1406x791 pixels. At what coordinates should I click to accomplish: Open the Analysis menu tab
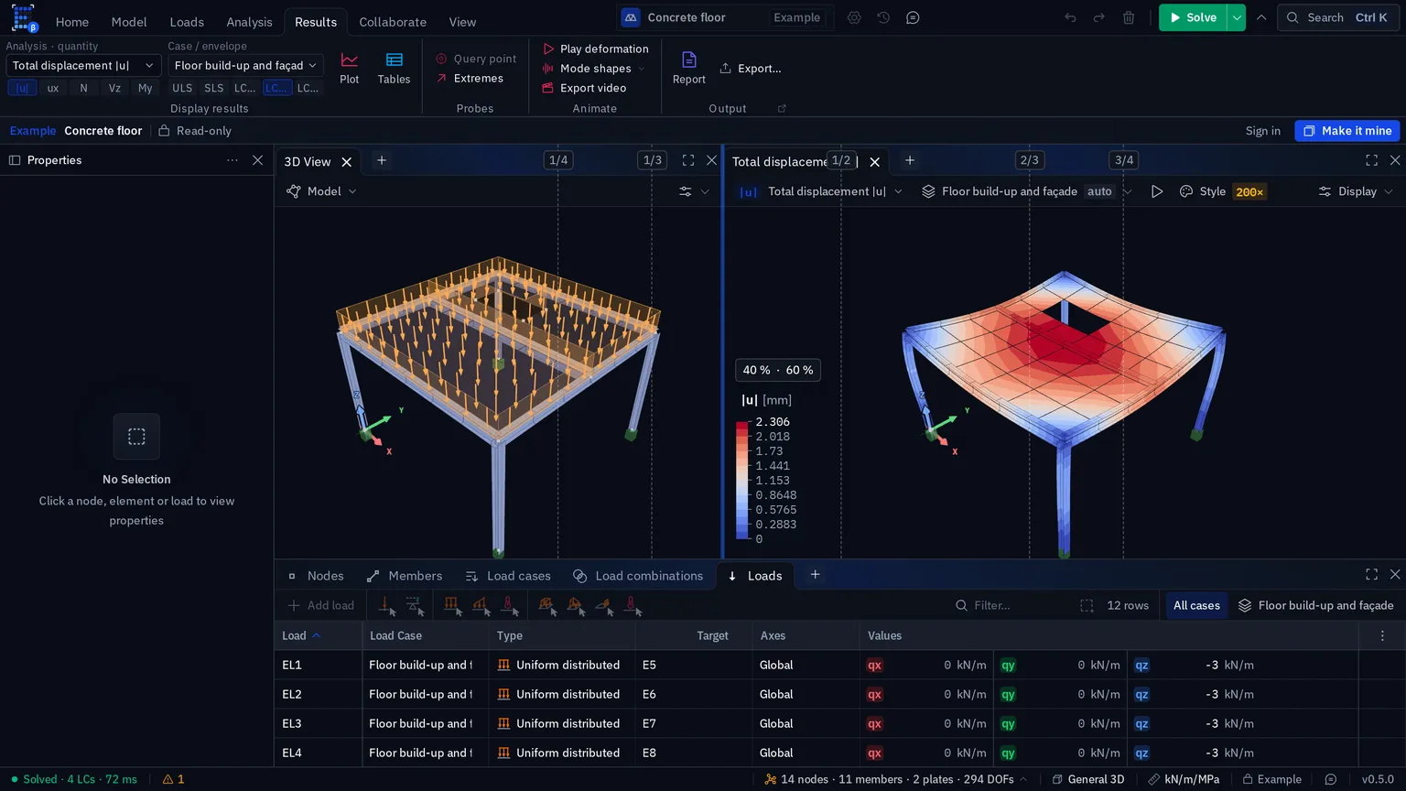249,22
